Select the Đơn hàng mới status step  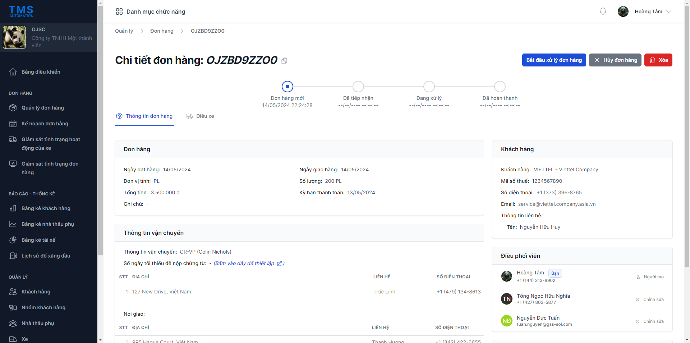pyautogui.click(x=287, y=87)
